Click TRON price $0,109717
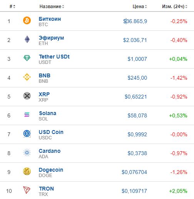The width and height of the screenshot is (194, 199). click(134, 191)
